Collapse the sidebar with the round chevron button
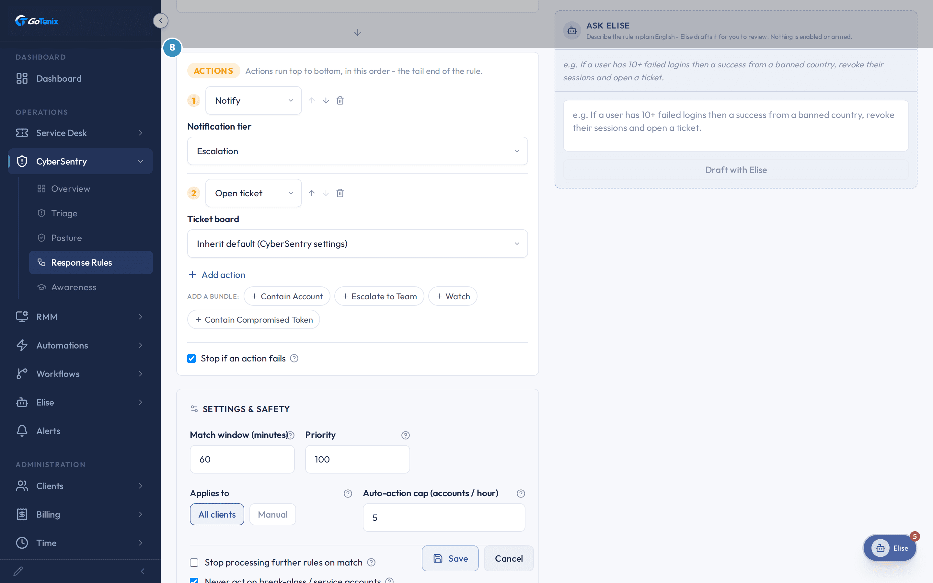 pos(160,21)
